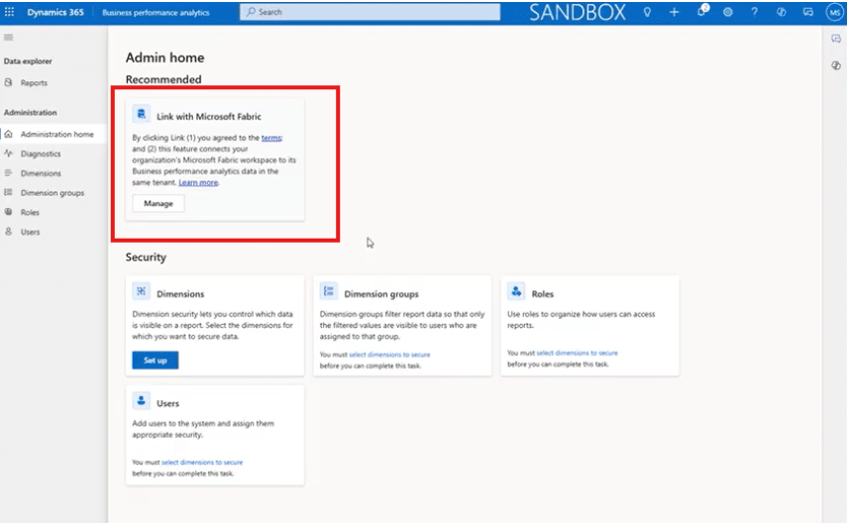Click the Set up button under Dimensions
Image resolution: width=848 pixels, height=524 pixels.
pyautogui.click(x=156, y=361)
